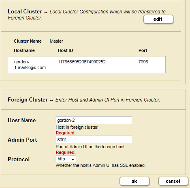Image resolution: width=190 pixels, height=188 pixels.
Task: Select the gordon-1.marklogic.com hostname cell
Action: click(x=30, y=65)
